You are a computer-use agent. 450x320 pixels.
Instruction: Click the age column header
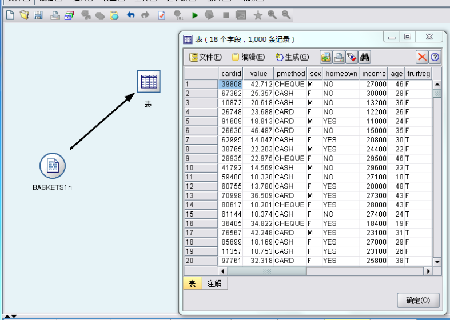coord(396,74)
